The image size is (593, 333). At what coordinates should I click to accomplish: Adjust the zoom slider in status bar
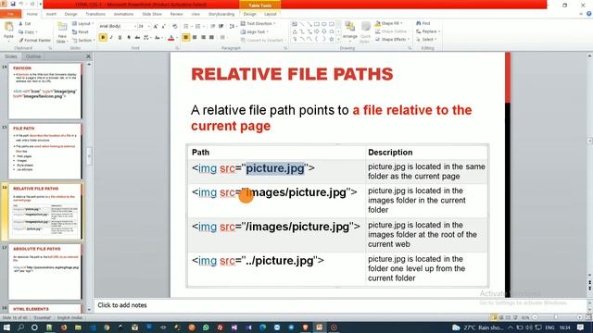[556, 317]
